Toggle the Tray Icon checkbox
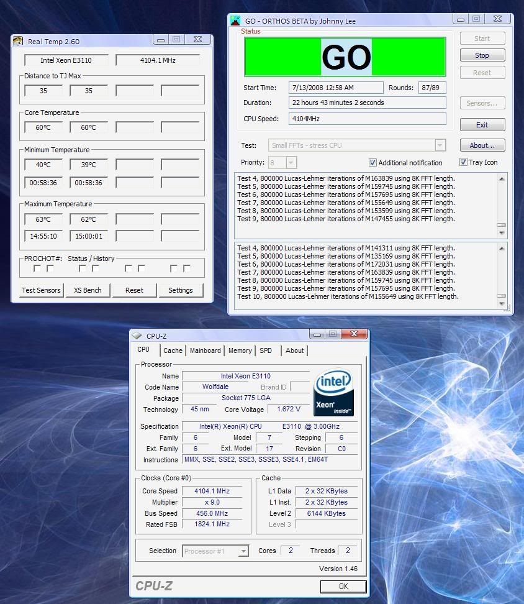The image size is (524, 604). pos(463,162)
